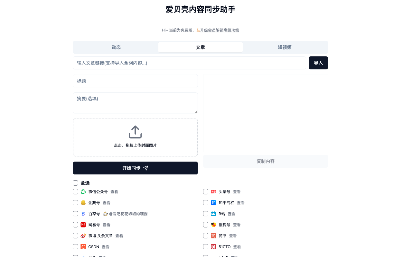Select the 微博.头条文章 icon

83,235
